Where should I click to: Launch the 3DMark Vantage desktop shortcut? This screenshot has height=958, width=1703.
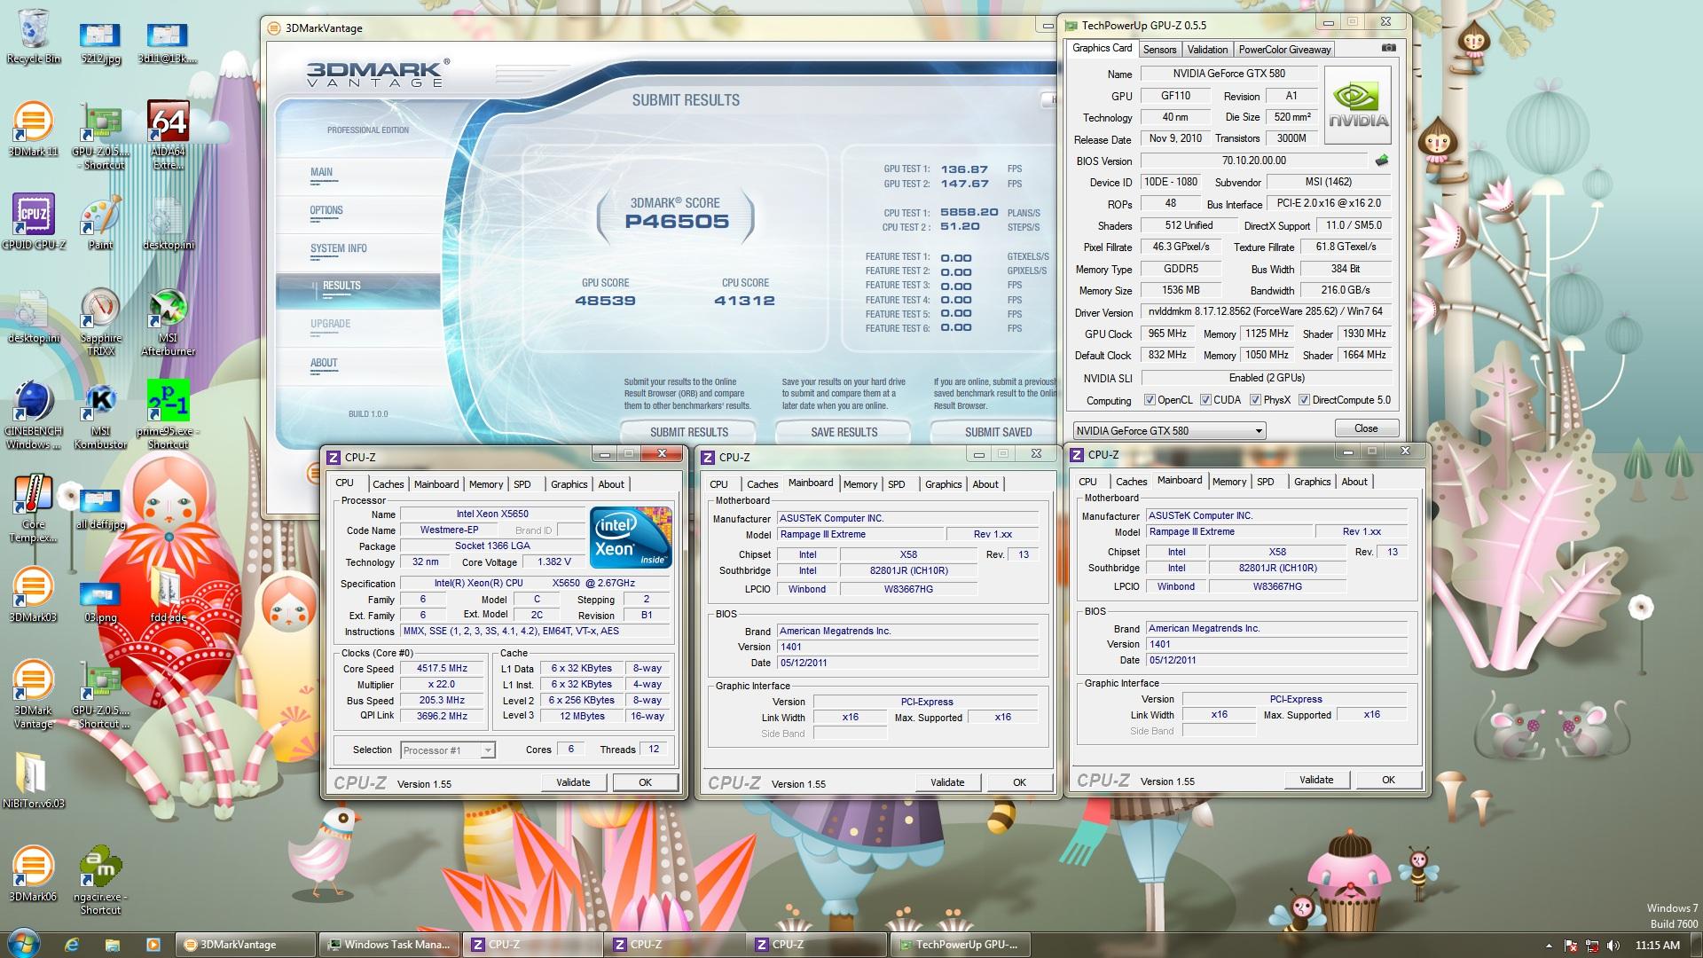point(34,695)
